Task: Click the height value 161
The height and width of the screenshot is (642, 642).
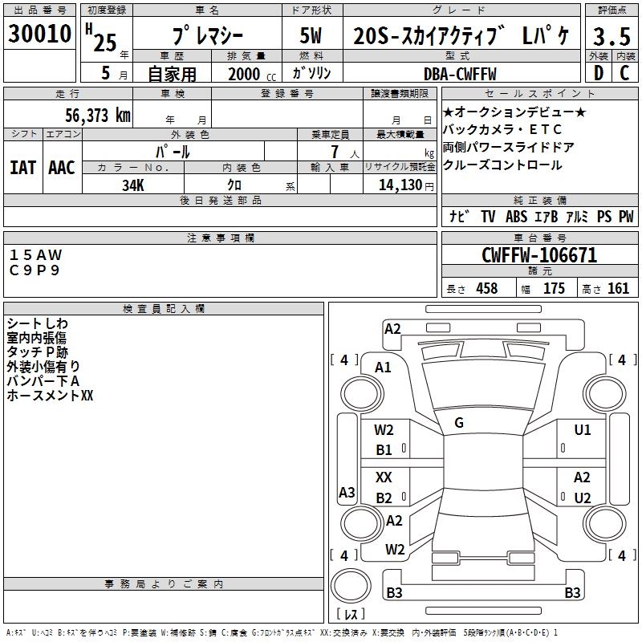Action: pyautogui.click(x=618, y=288)
